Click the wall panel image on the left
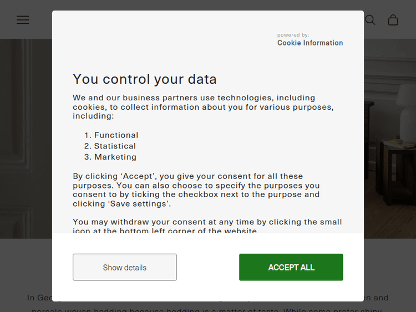Image resolution: width=416 pixels, height=312 pixels. pos(25,139)
